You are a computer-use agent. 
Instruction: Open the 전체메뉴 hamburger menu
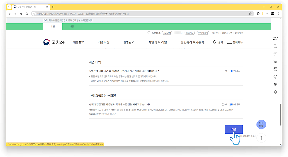click(235, 42)
